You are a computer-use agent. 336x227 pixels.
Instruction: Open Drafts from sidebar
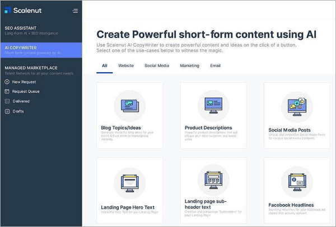pyautogui.click(x=18, y=111)
